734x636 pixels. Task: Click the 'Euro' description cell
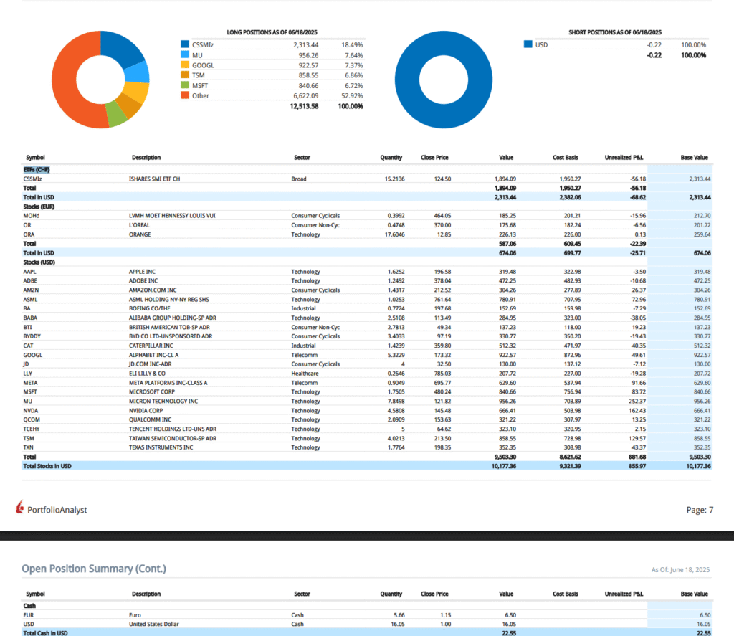[x=135, y=615]
